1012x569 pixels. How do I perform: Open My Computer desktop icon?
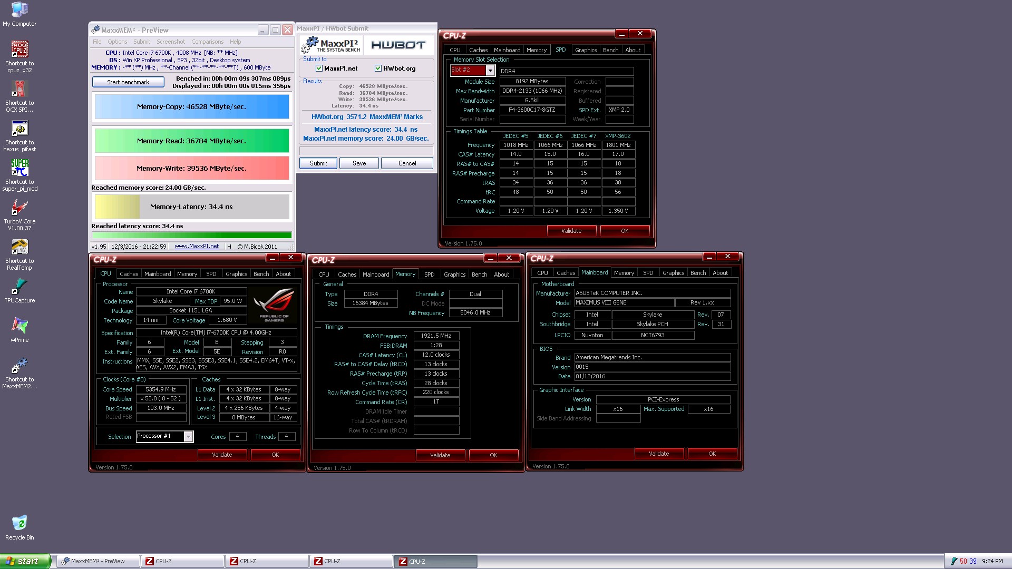click(x=20, y=15)
